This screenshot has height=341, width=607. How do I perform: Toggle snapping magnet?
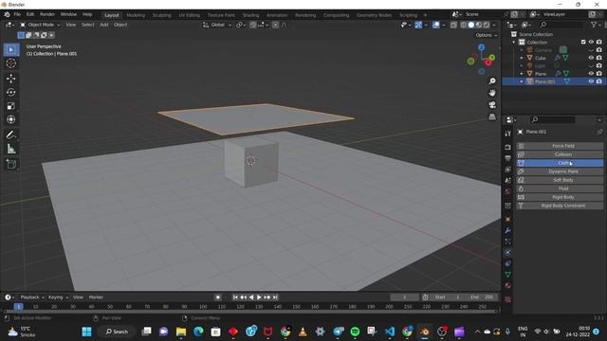tap(253, 25)
